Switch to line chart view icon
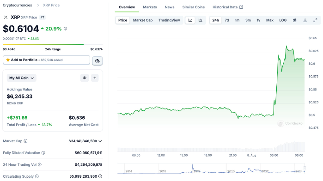Viewport: 323px width, 181px height. click(x=190, y=20)
